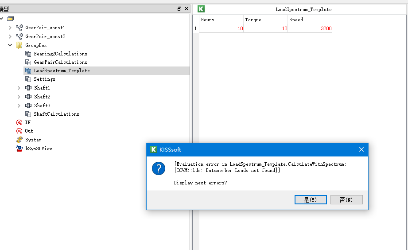This screenshot has height=250, width=408.
Task: Select the System tree item
Action: pyautogui.click(x=33, y=140)
